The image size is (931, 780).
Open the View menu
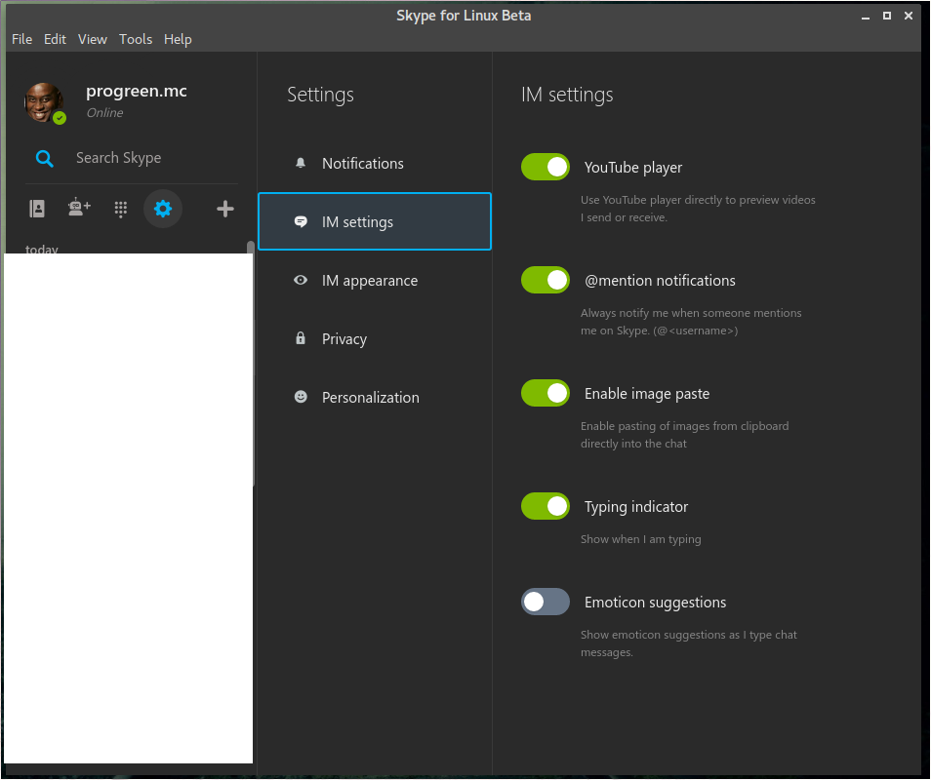(x=93, y=39)
